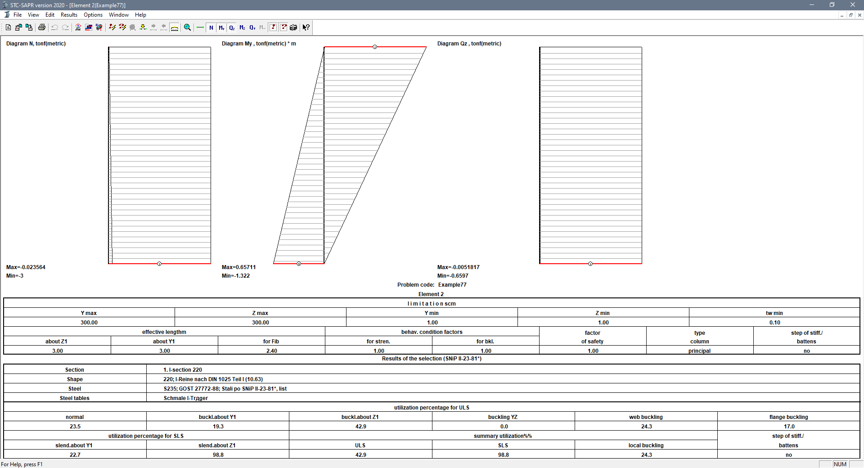
Task: Click the New document icon
Action: 8,27
